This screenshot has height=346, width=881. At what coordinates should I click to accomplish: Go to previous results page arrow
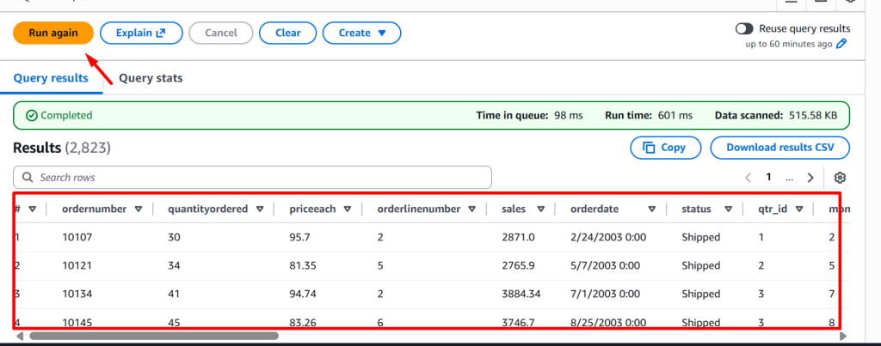pyautogui.click(x=748, y=178)
